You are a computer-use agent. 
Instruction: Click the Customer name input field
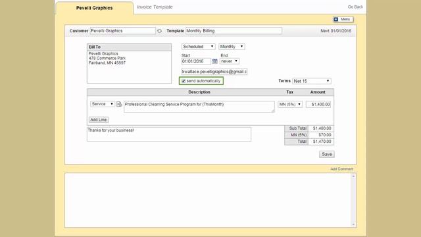click(x=123, y=31)
